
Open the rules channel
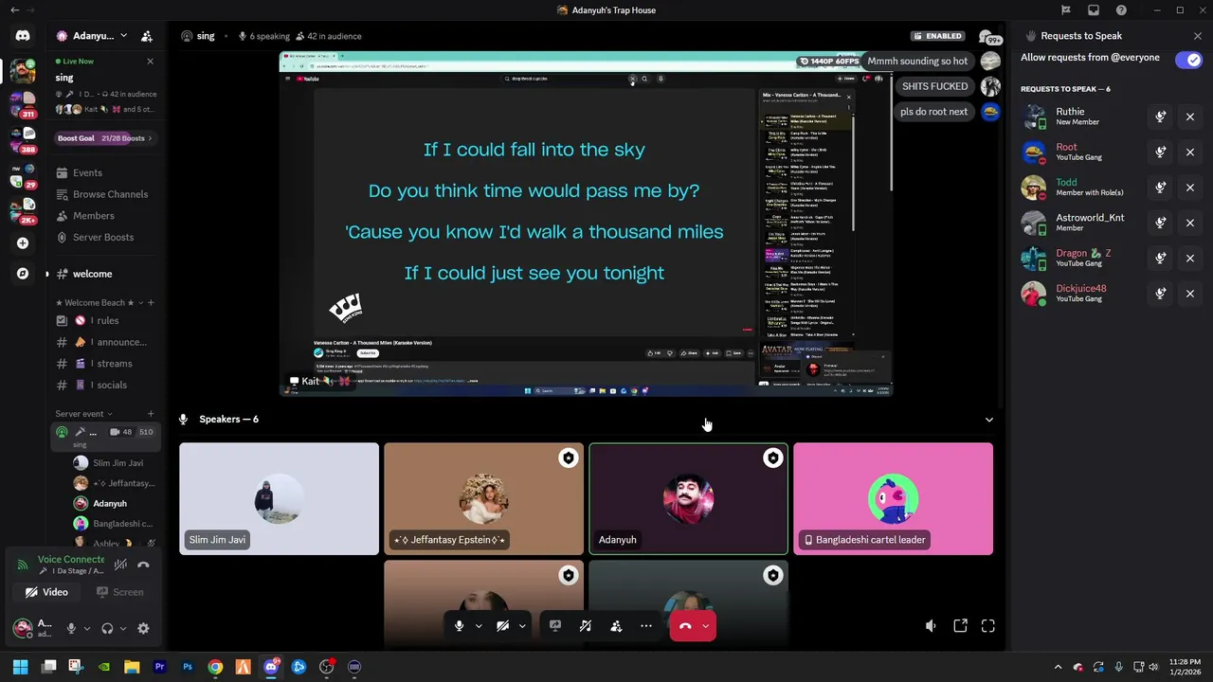tap(104, 321)
